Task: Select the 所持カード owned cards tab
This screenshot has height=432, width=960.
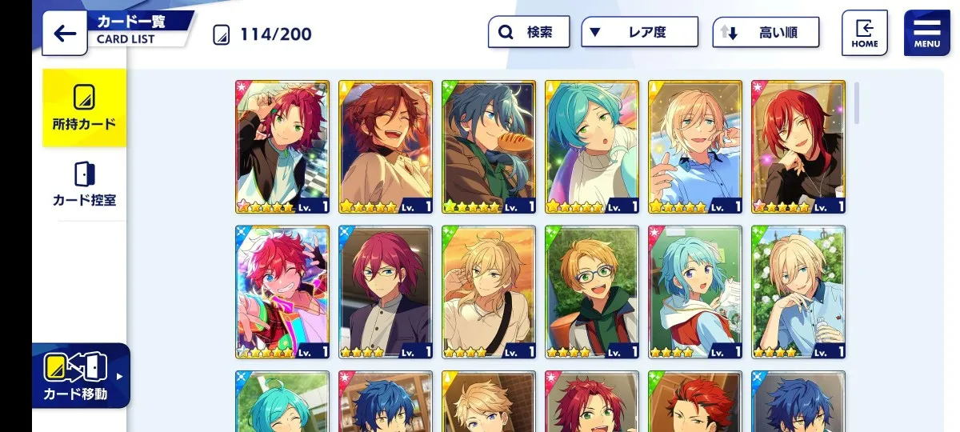Action: coord(84,108)
